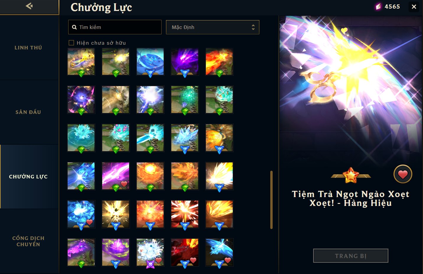The image size is (423, 274).
Task: Select the blue whirlpool boom thumbnail
Action: coord(150,62)
